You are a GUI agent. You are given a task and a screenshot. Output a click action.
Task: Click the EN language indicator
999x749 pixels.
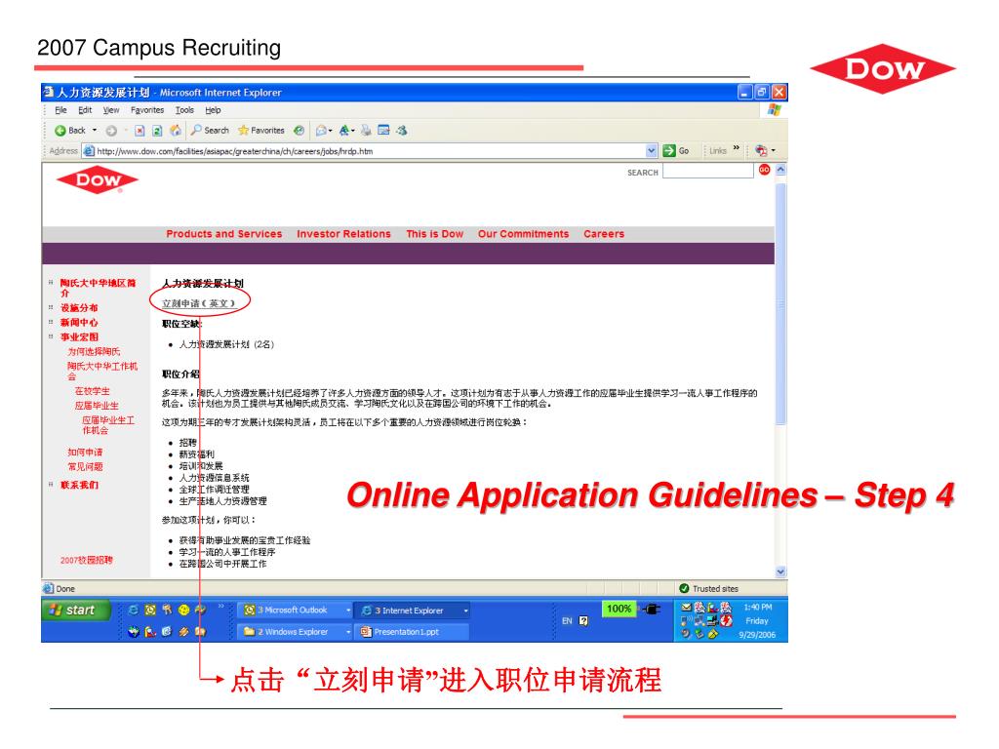(567, 621)
